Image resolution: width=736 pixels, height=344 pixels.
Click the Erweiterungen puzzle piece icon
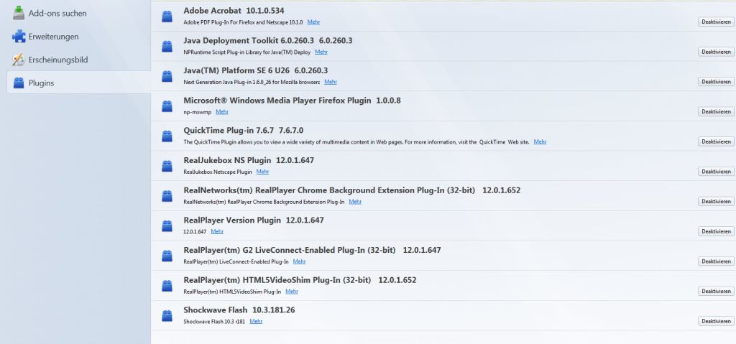19,36
